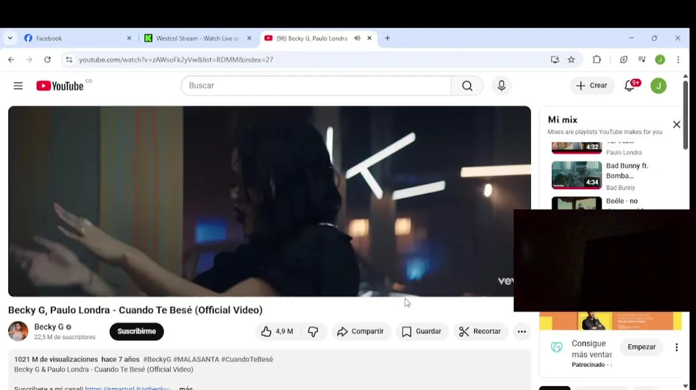Expand the description with más

[186, 388]
